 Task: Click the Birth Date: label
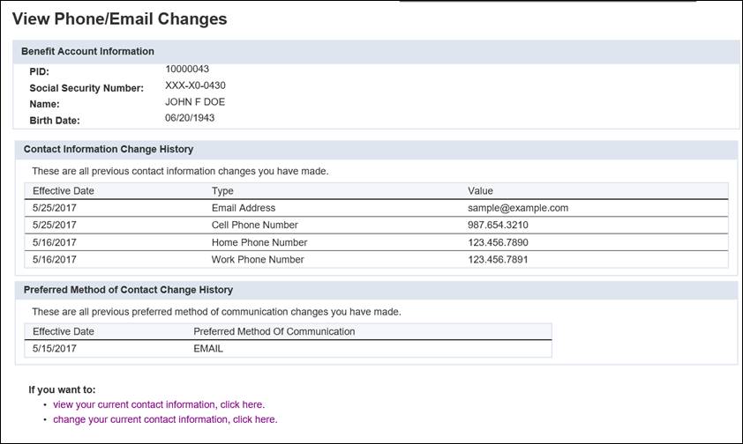coord(55,121)
